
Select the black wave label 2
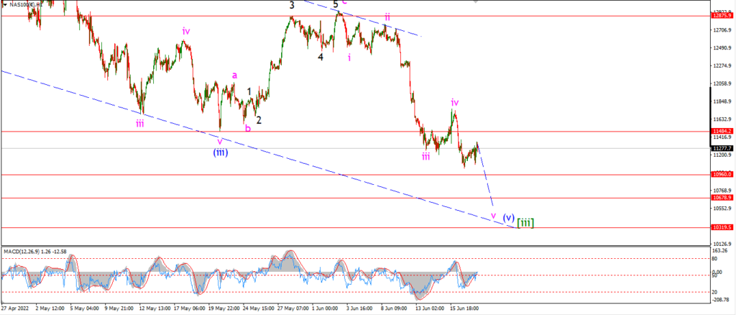click(x=259, y=120)
